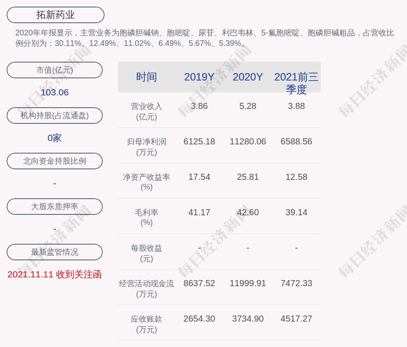407x347 pixels.
Task: Click net profit value 6125.18
Action: pos(199,141)
